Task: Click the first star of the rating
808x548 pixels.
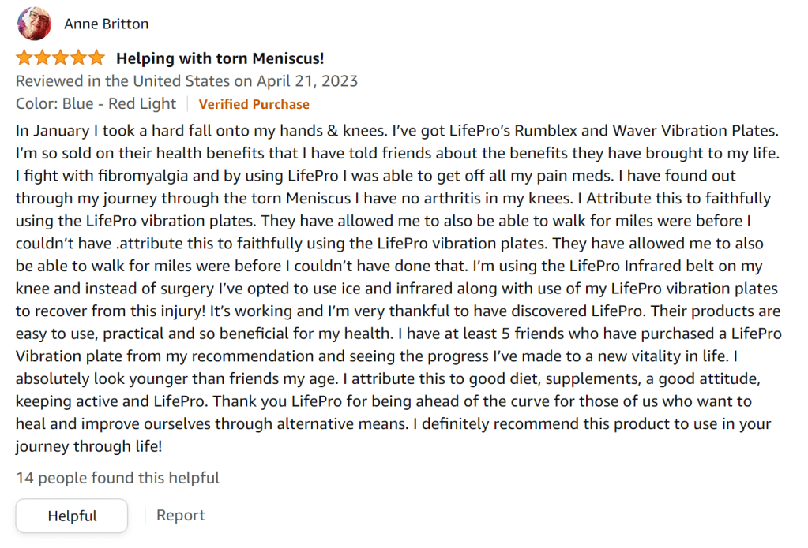Action: (x=24, y=58)
